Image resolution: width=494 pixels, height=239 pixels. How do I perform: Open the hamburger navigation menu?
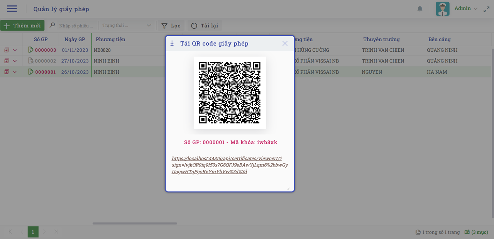12,9
